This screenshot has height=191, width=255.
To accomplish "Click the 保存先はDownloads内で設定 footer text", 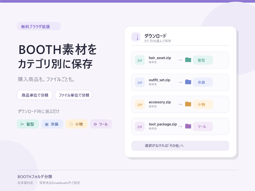I will click(60, 183).
